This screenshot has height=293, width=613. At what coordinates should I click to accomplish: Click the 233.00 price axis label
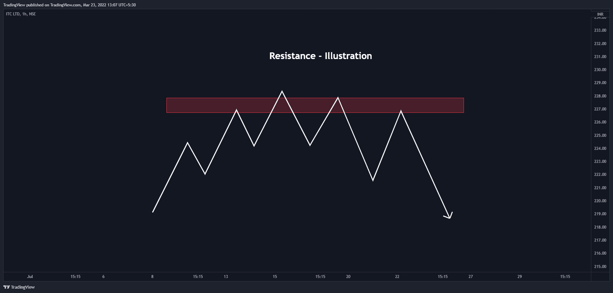[x=600, y=30]
